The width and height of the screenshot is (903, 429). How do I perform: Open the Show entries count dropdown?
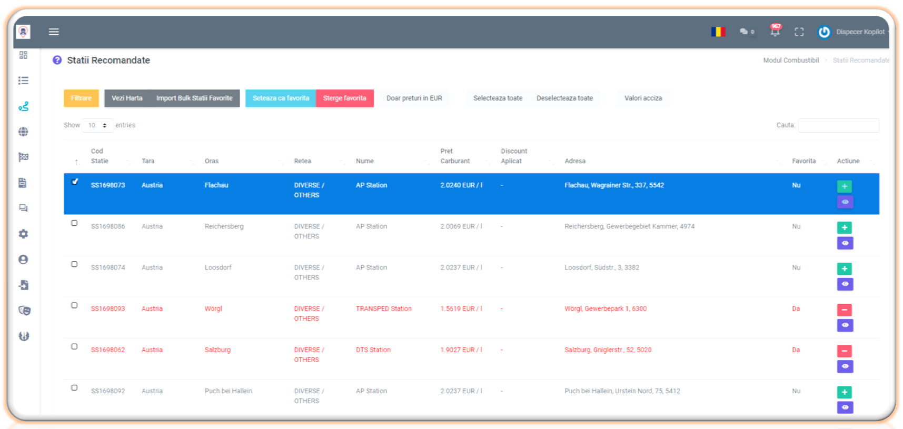coord(97,125)
